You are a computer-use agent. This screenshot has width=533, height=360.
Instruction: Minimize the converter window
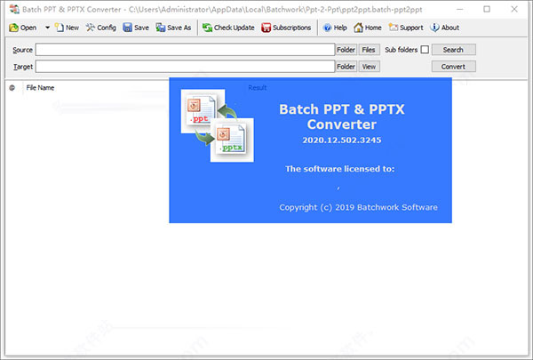(459, 9)
